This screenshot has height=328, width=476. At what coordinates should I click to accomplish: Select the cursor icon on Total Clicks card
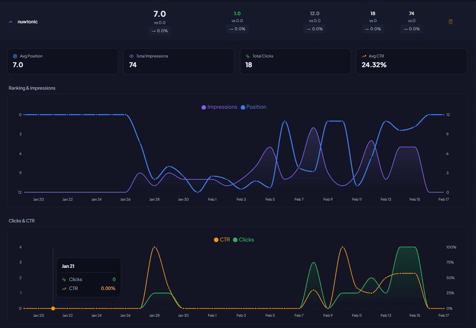247,56
